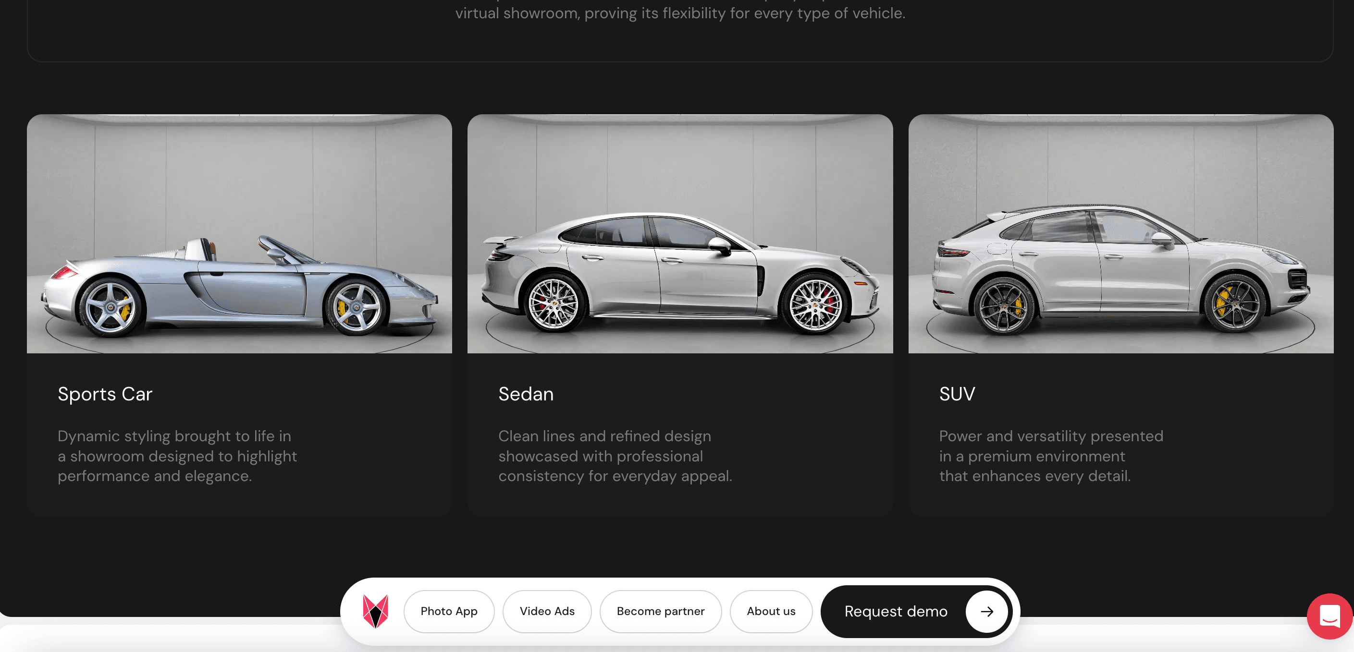Click the Sports Car description text

coord(177,456)
